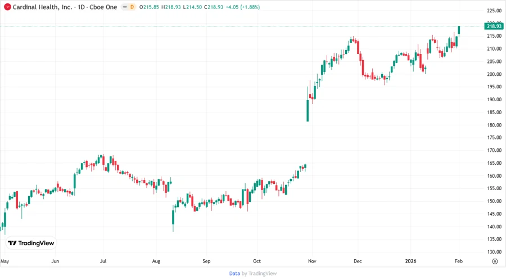Click the 160.00 price axis label
506x280 pixels.
[x=494, y=176]
